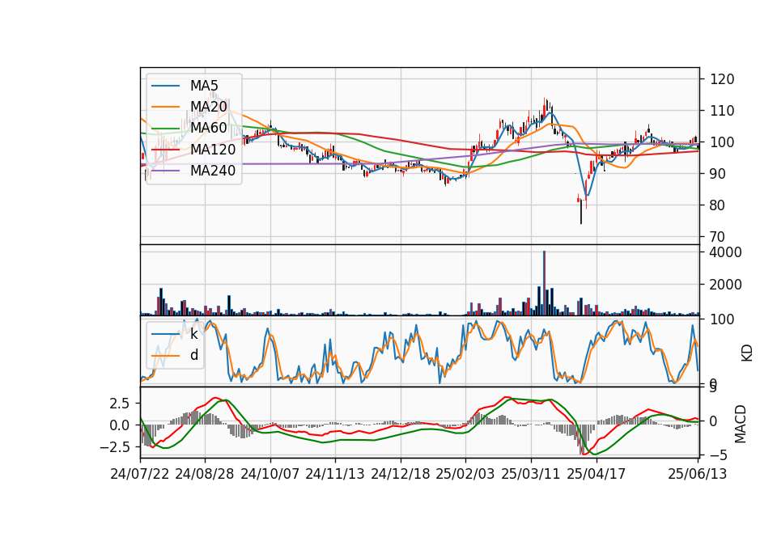777x558 pixels.
Task: Click the −5 tick on the right MACD axis
Action: click(719, 455)
